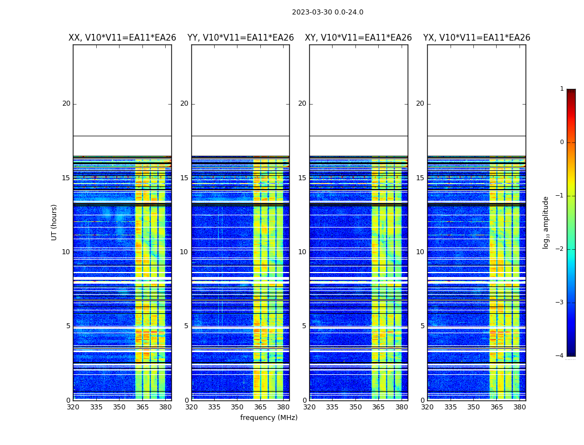This screenshot has width=584, height=445.
Task: Click the YX, V10*V11=EA11*EA26 title
Action: 476,38
